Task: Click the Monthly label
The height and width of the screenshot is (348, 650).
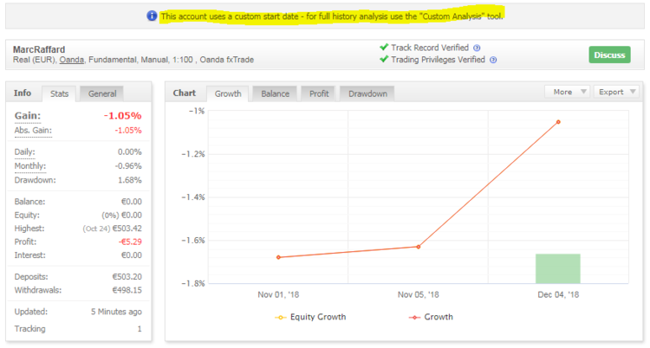Action: [30, 166]
